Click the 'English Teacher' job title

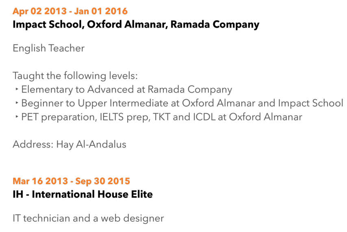[x=49, y=48]
